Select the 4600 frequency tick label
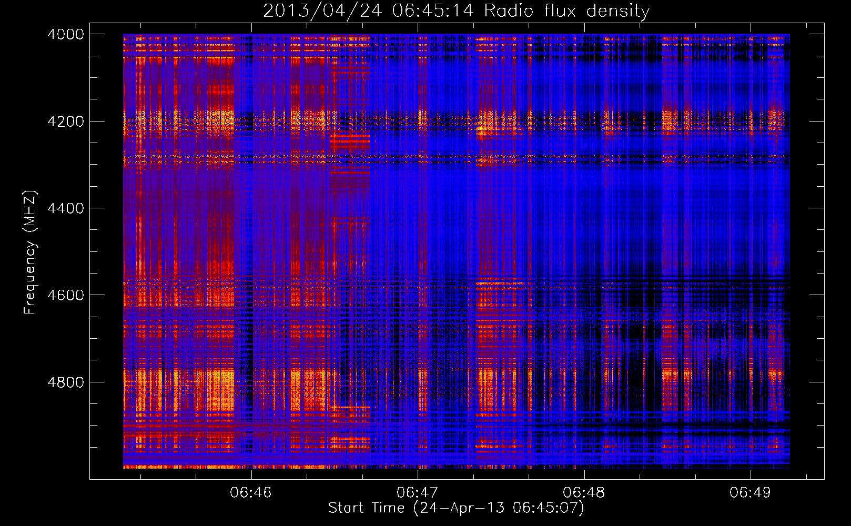 coord(66,295)
